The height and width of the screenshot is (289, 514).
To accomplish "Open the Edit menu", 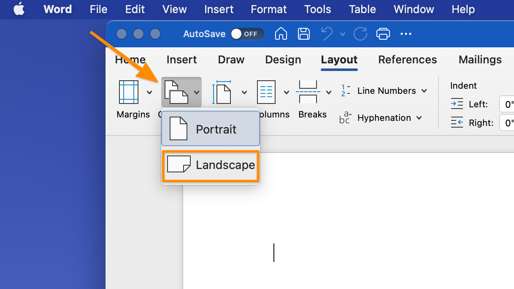I will [x=135, y=9].
